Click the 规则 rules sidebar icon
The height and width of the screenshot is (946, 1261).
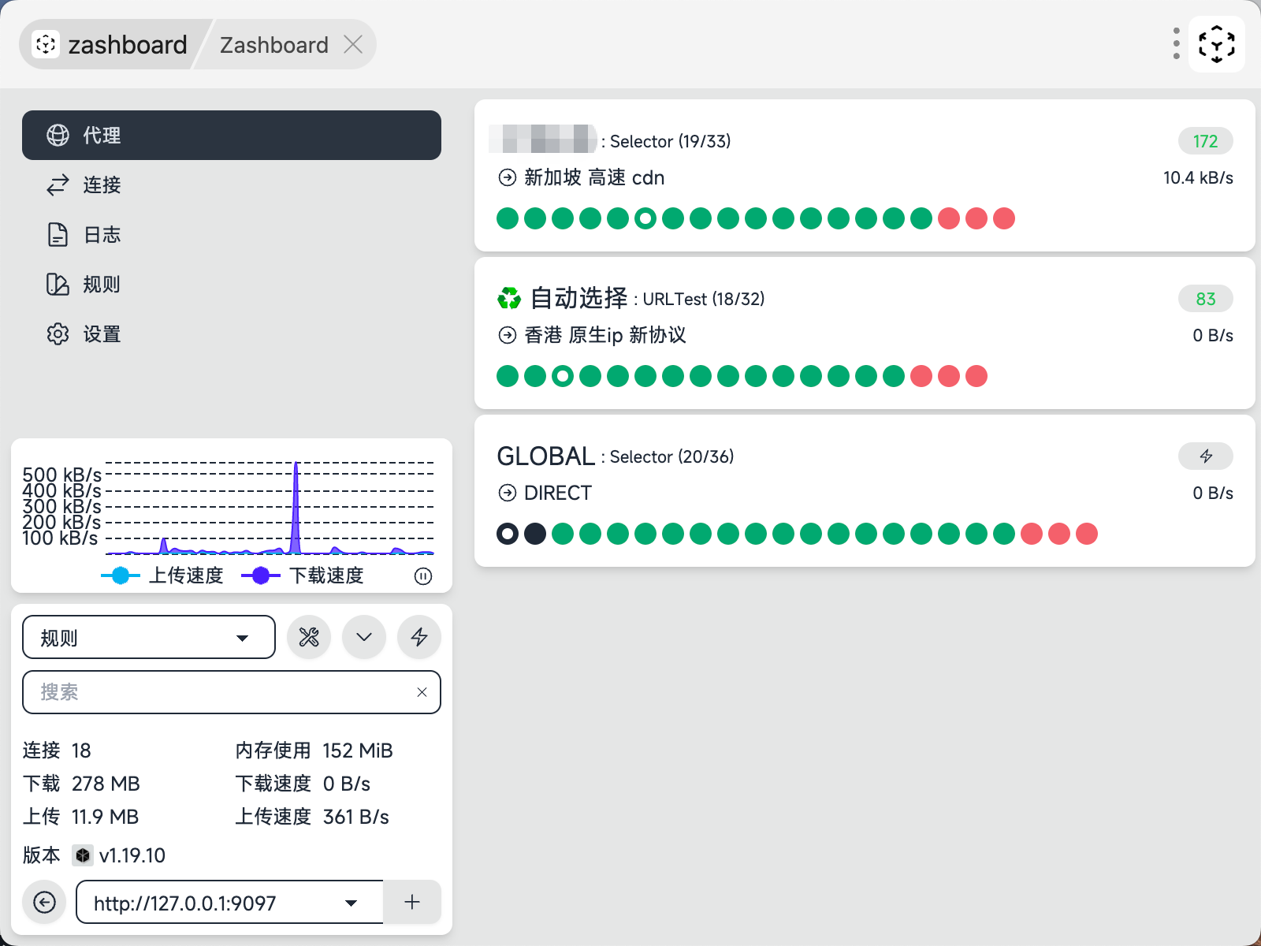click(x=58, y=285)
